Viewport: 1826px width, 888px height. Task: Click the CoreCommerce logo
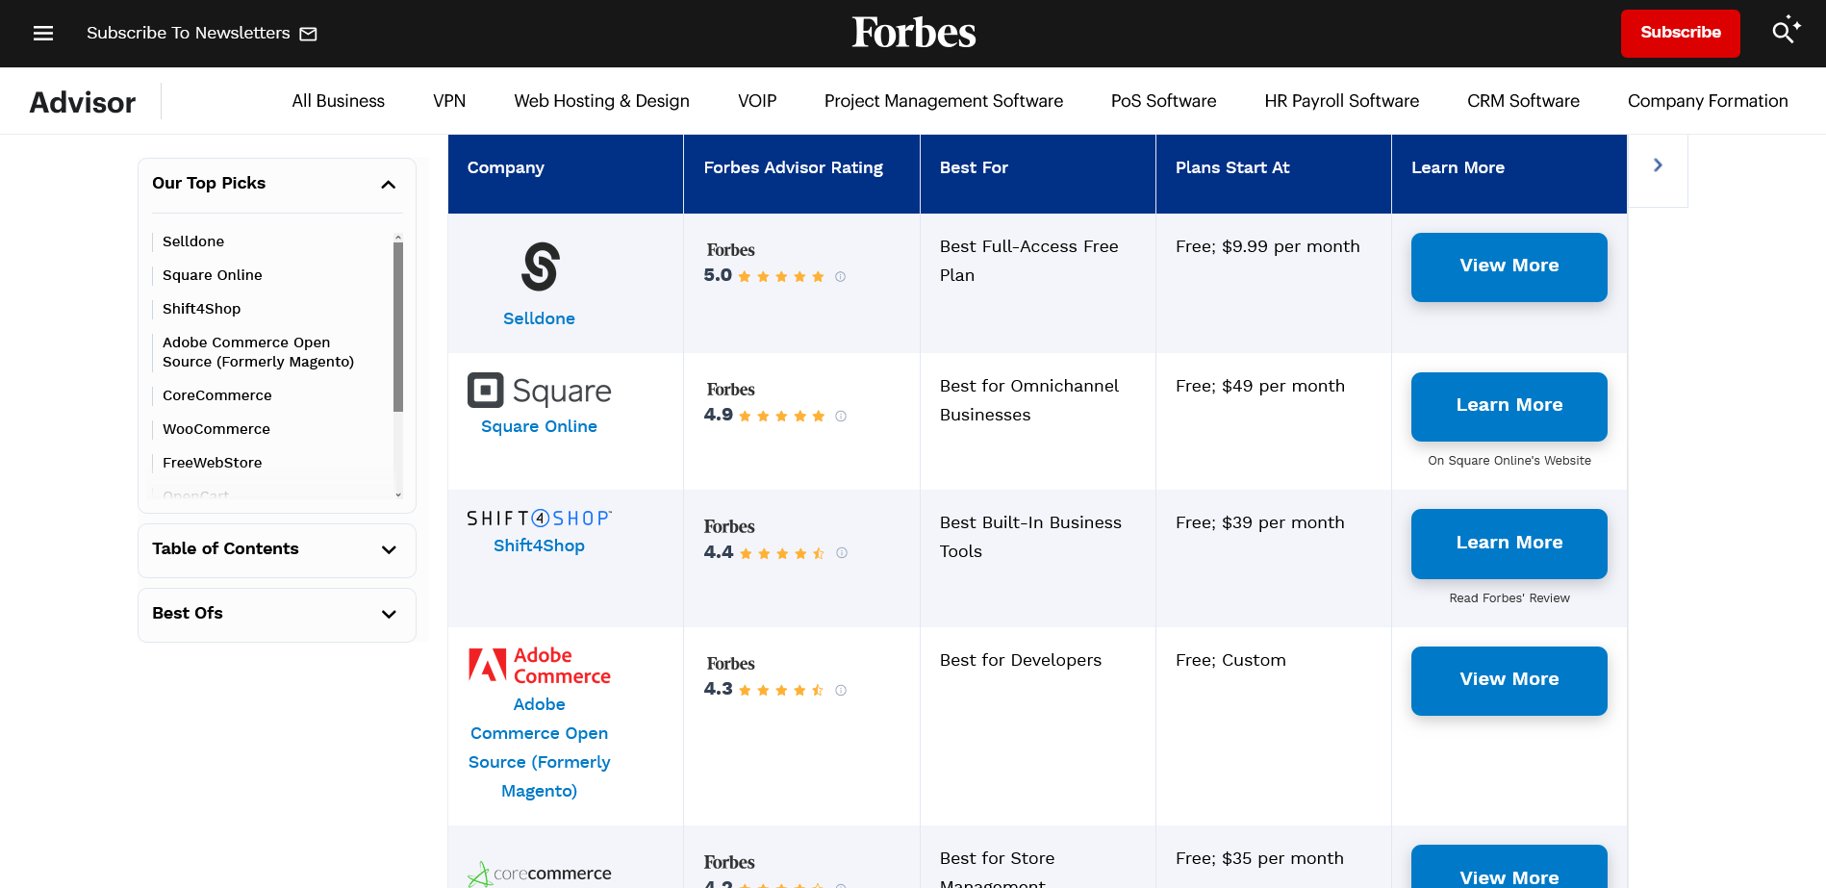tap(539, 874)
